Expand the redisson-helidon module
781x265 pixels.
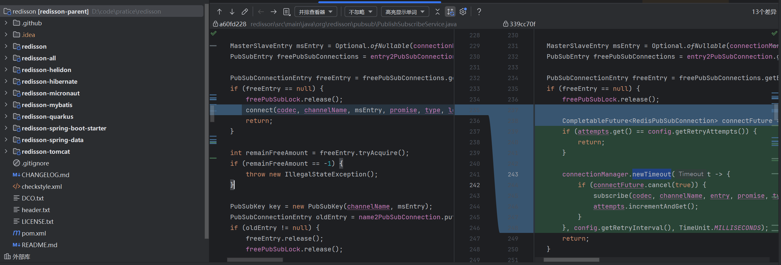(6, 70)
